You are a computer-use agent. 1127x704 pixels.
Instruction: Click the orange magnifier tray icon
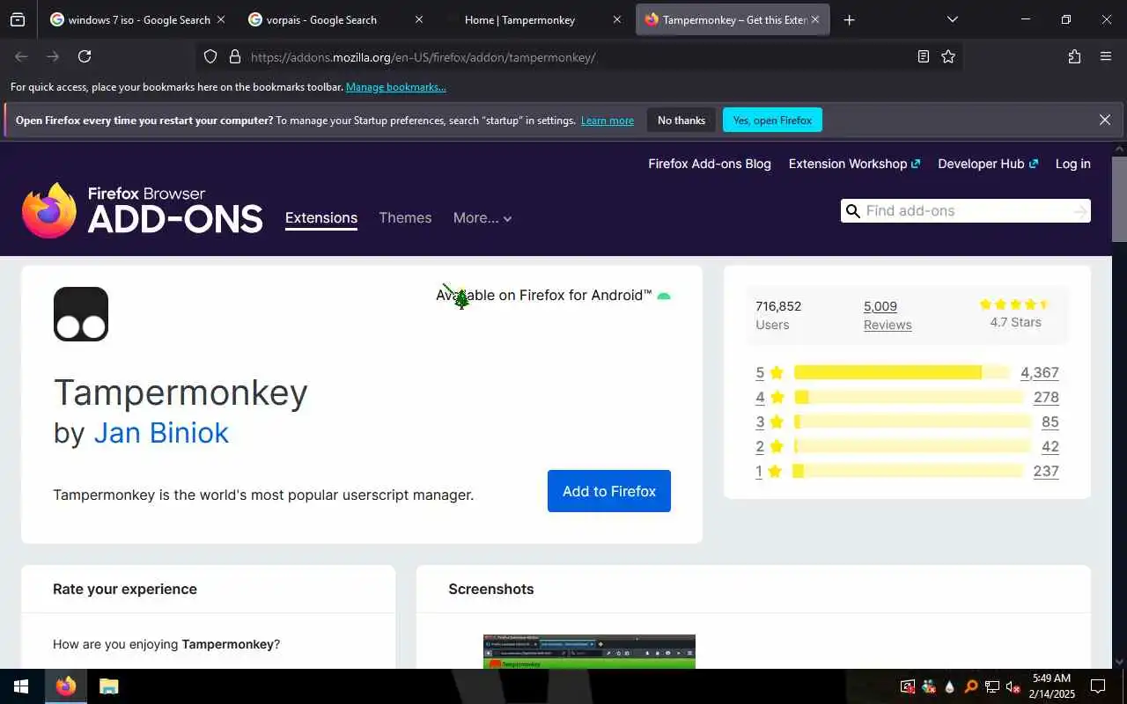point(970,686)
